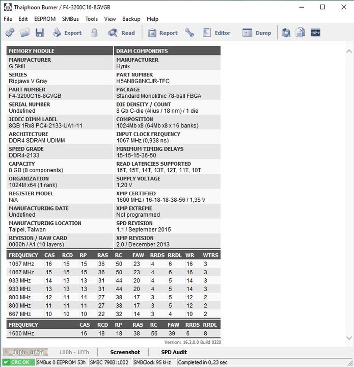Click the CRC OK status indicator
Image resolution: width=354 pixels, height=367 pixels.
(18, 362)
